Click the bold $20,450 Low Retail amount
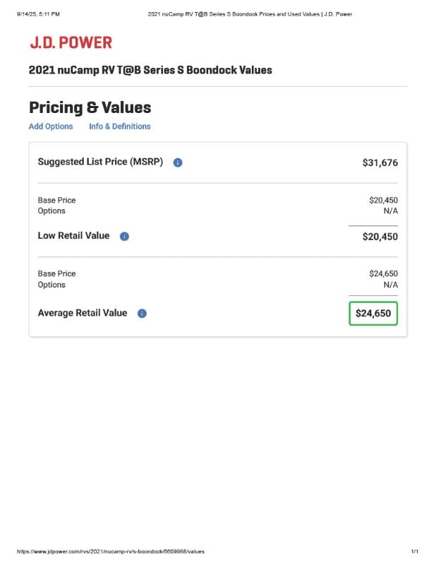436x565 pixels. click(x=380, y=237)
